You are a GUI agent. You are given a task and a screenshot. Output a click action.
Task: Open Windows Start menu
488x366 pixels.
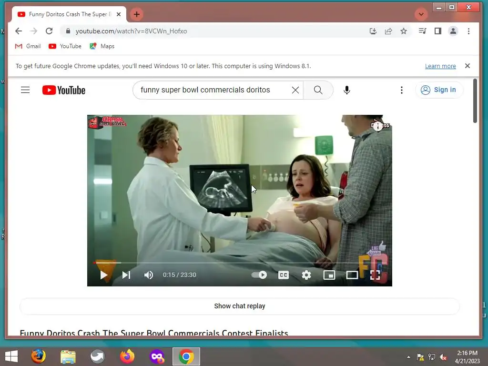tap(11, 356)
